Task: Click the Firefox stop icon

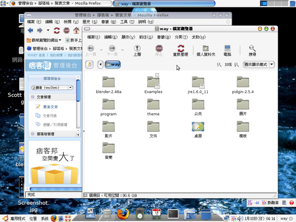Action: [67, 31]
